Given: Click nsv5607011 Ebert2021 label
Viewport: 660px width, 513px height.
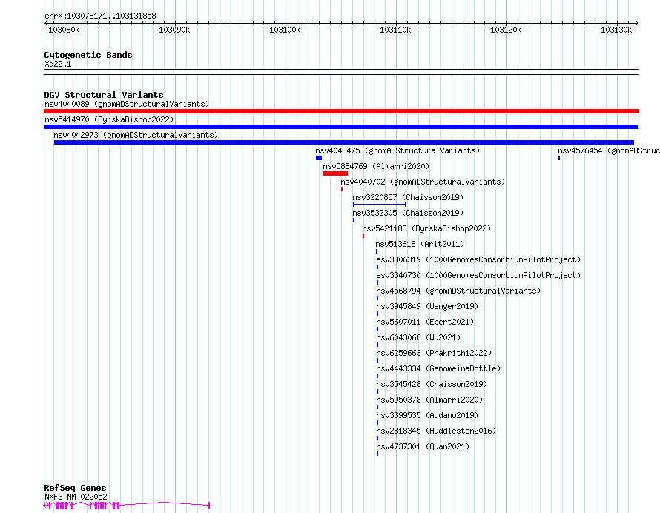Looking at the screenshot, I should click(425, 322).
